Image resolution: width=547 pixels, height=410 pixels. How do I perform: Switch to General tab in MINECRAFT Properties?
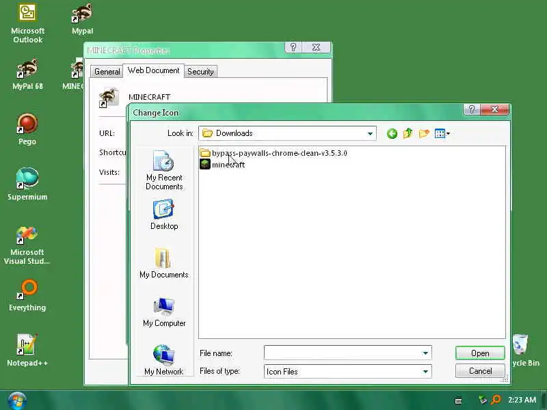(107, 72)
